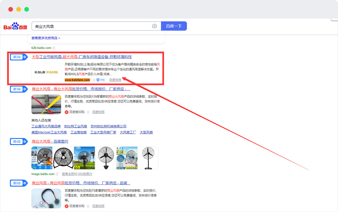This screenshot has height=212, width=338.
Task: Click fan image with 159 price
Action: tap(84, 158)
